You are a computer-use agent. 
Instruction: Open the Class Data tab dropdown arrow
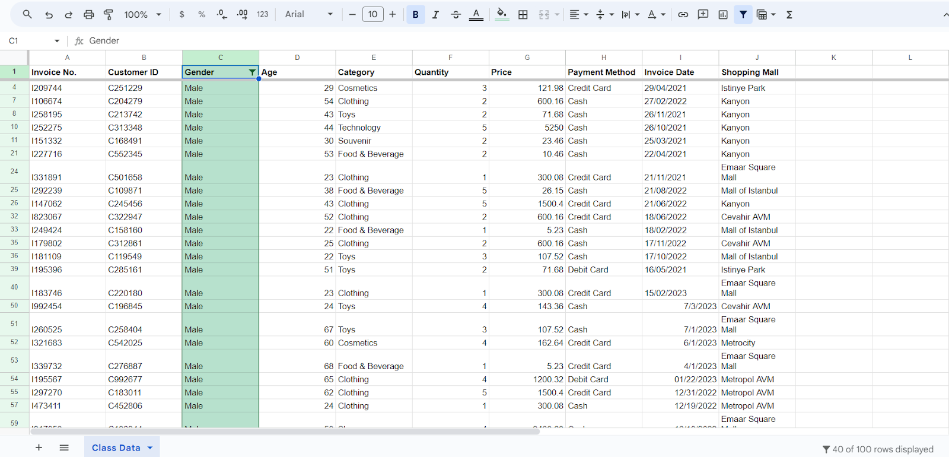[150, 448]
